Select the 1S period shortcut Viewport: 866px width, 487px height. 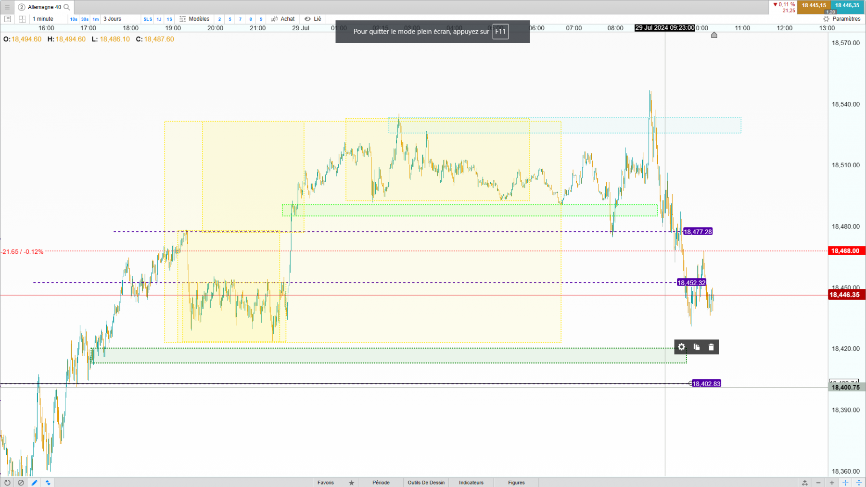169,19
